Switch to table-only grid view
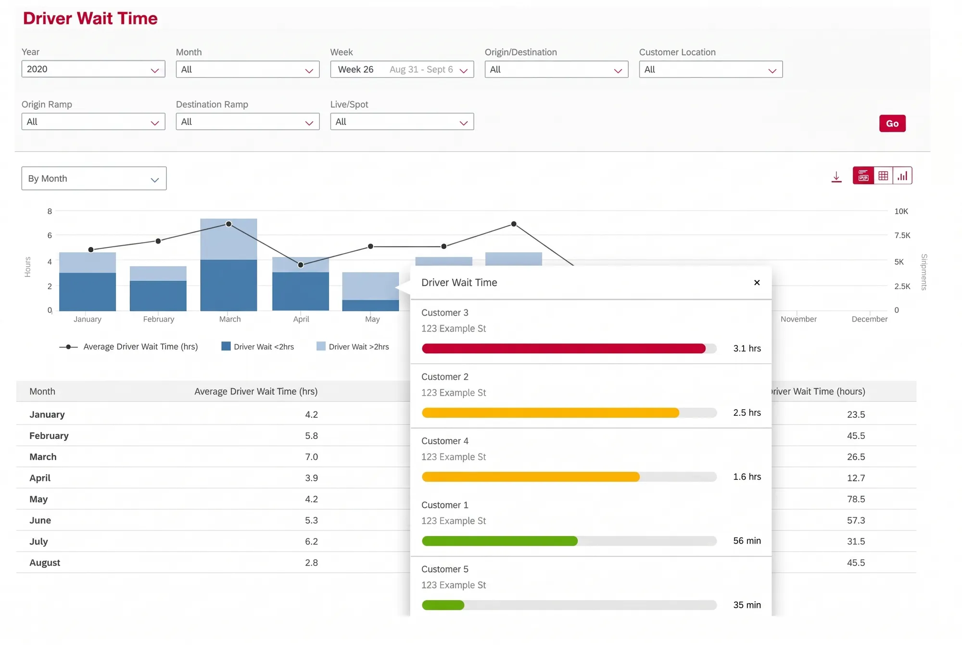This screenshot has width=962, height=645. tap(883, 176)
